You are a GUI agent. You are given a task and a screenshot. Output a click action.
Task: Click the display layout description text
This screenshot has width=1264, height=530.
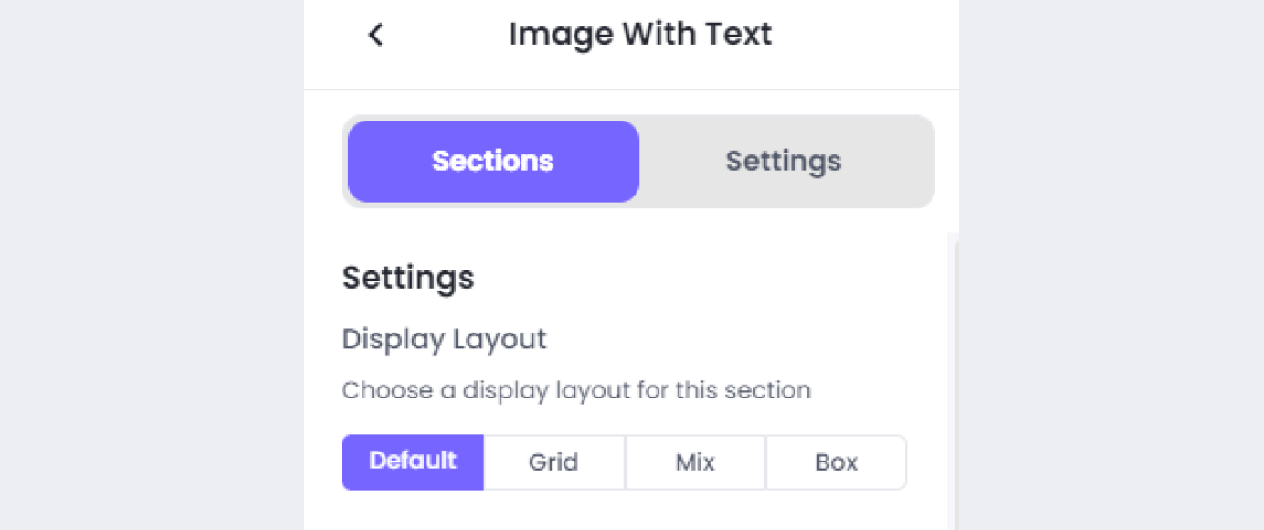(x=576, y=391)
